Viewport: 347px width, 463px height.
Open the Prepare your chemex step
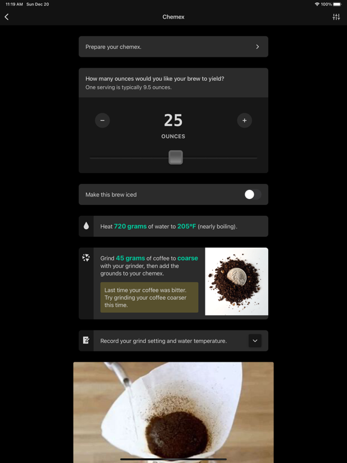coord(173,46)
